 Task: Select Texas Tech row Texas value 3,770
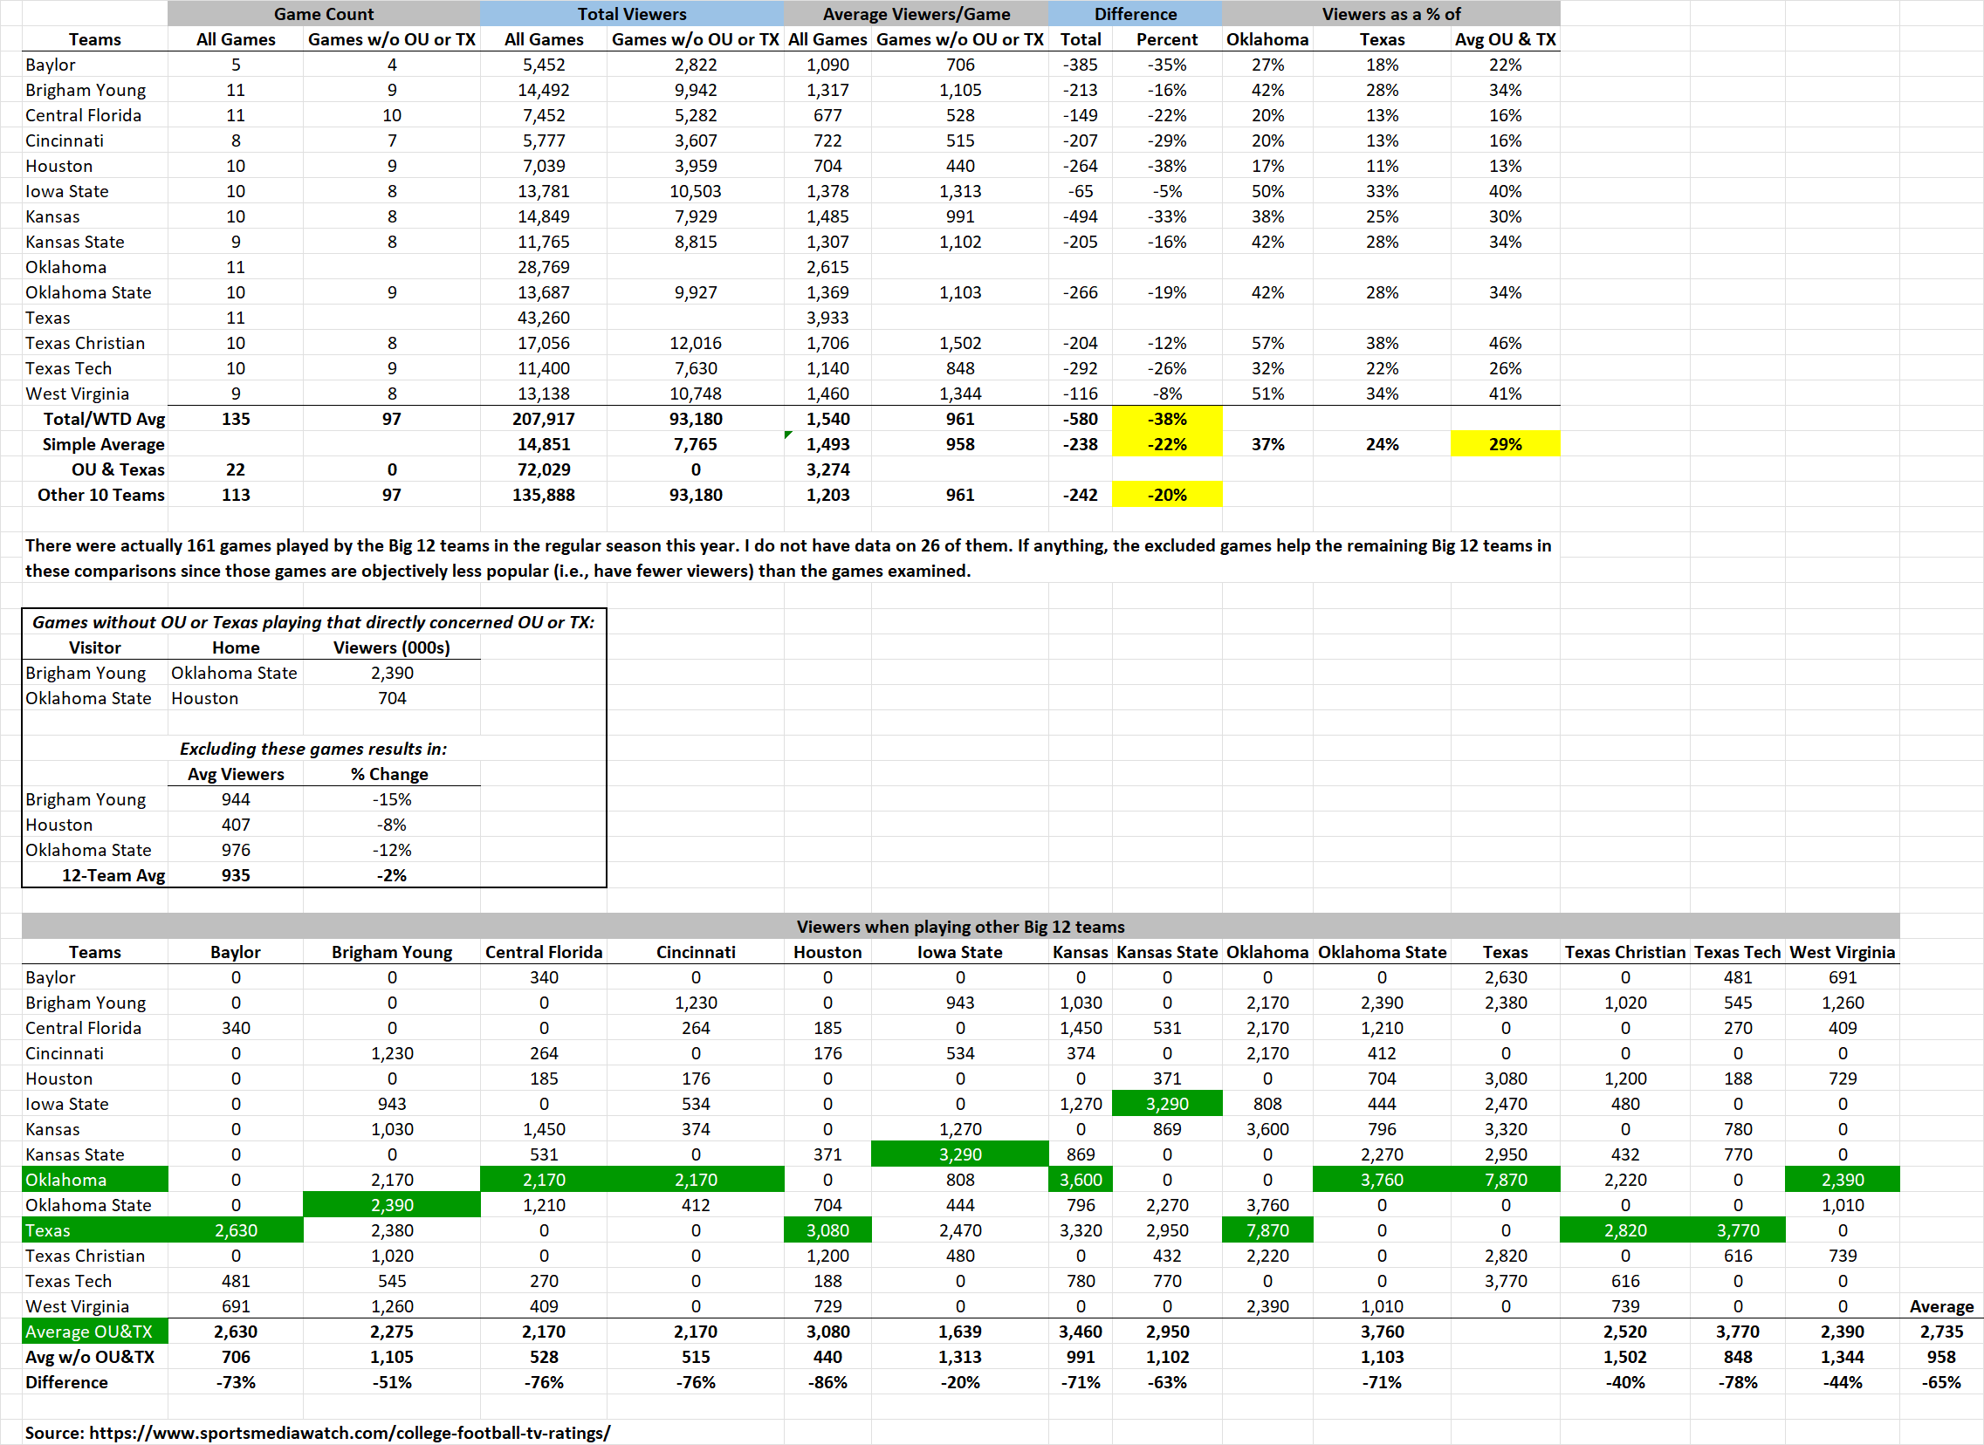(x=1505, y=1282)
